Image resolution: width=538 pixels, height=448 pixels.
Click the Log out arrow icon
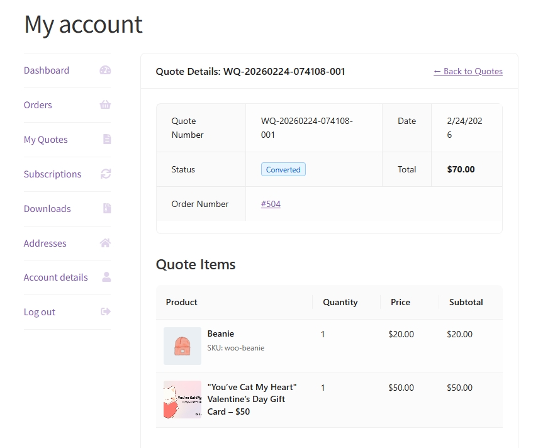[x=106, y=312]
